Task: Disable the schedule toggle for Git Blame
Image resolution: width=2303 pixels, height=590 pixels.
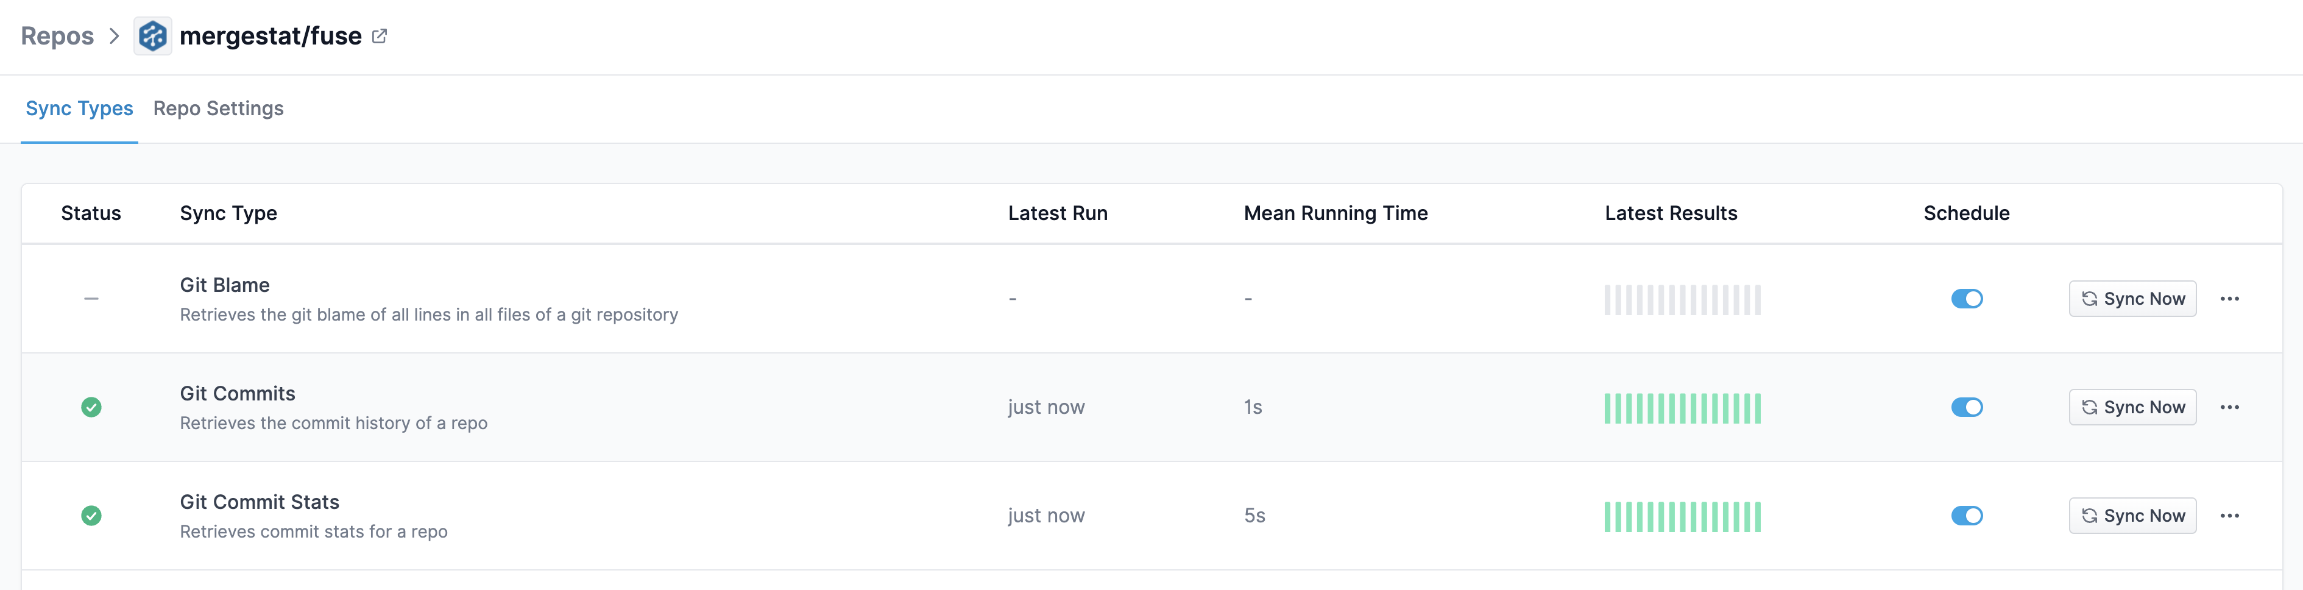Action: click(1968, 299)
